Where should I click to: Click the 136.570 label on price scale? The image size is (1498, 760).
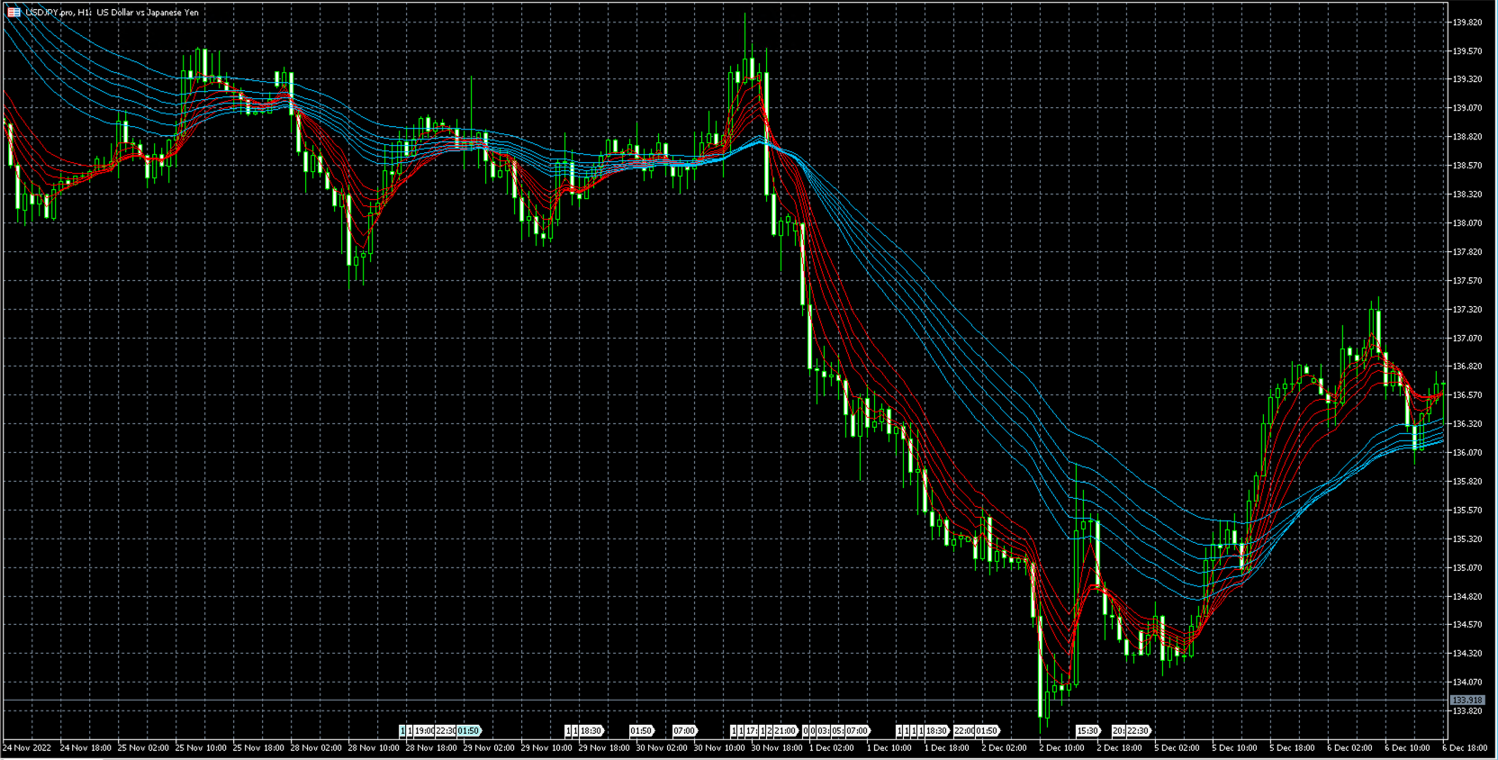click(x=1466, y=395)
